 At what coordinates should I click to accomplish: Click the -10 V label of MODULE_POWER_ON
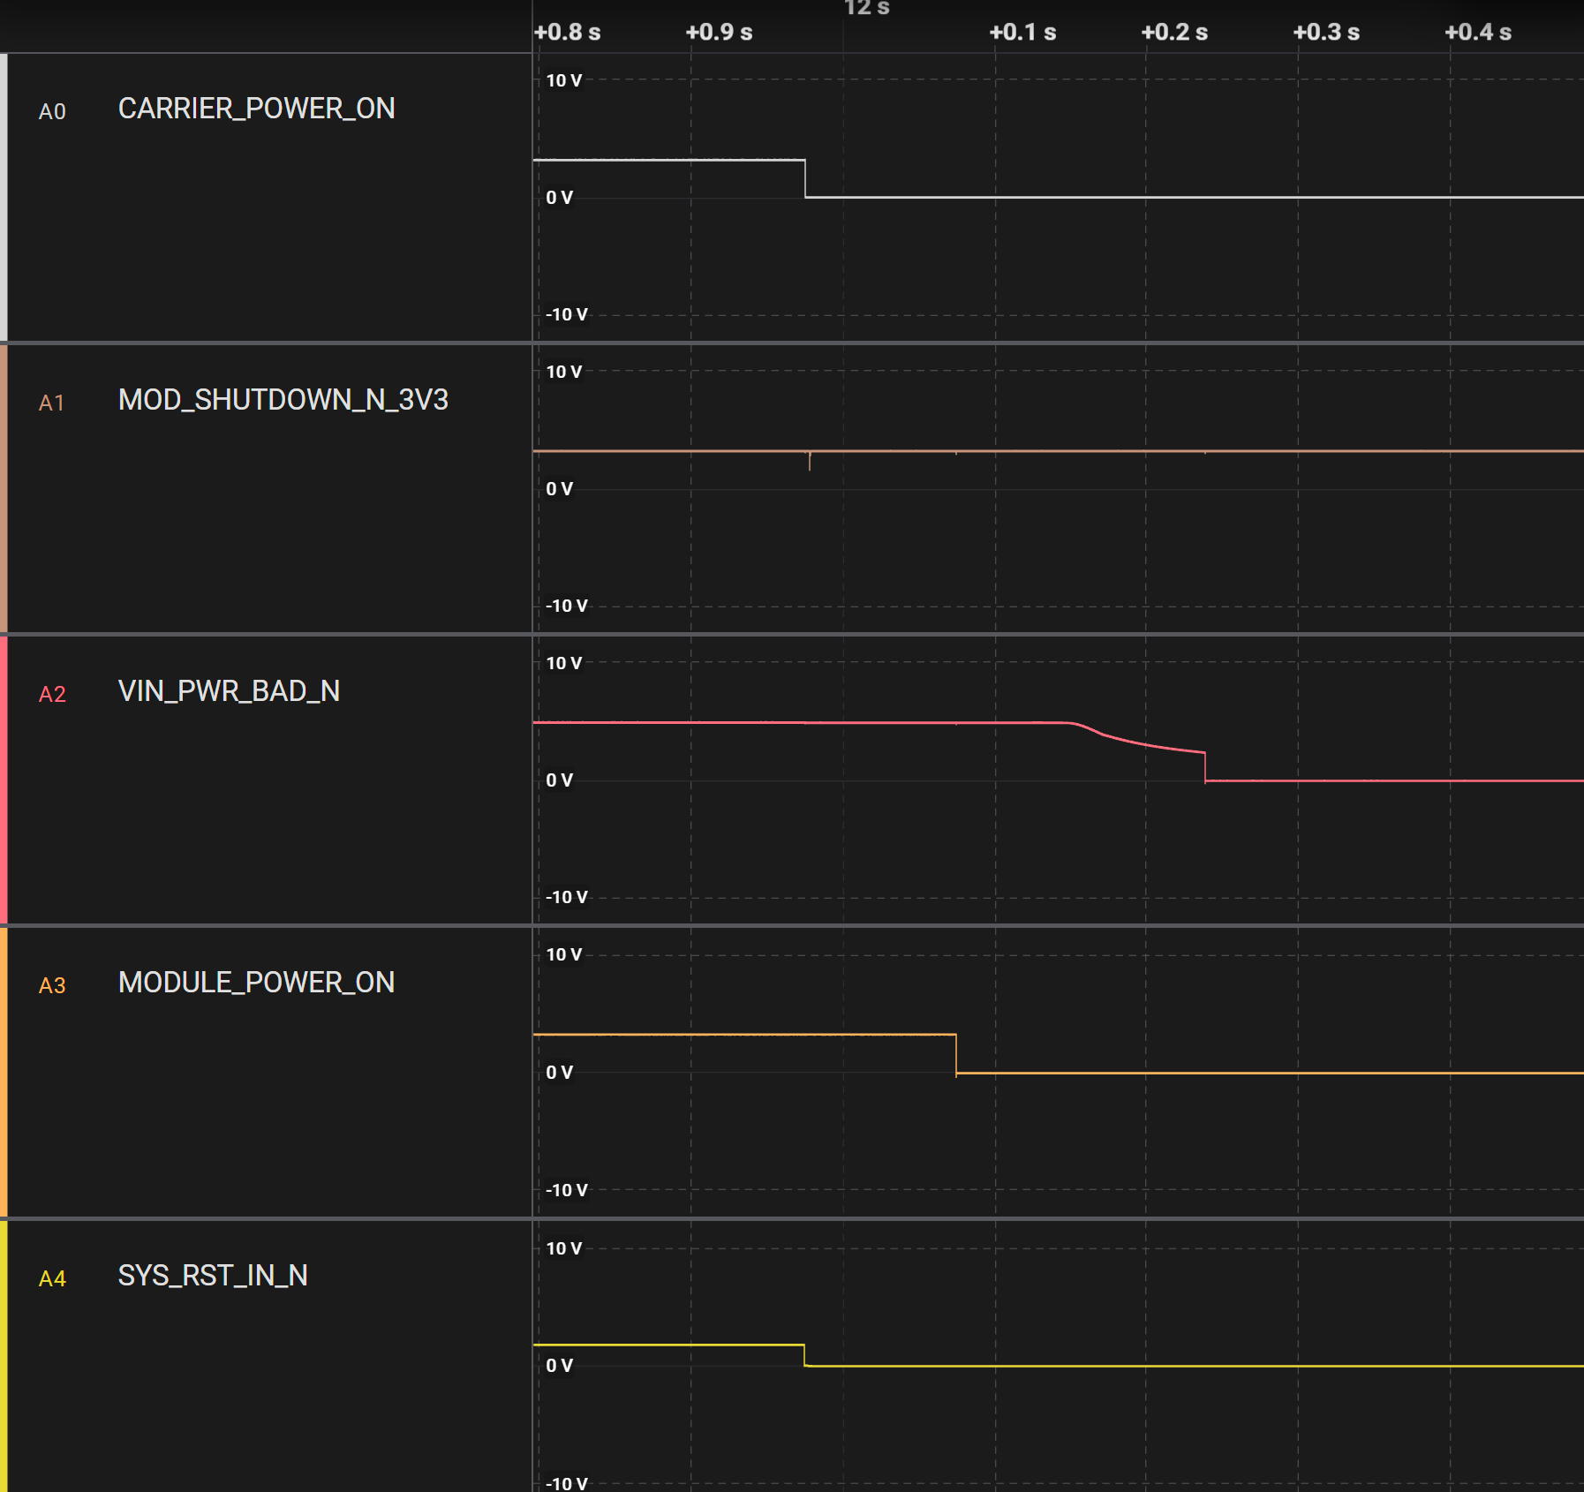(x=566, y=1190)
